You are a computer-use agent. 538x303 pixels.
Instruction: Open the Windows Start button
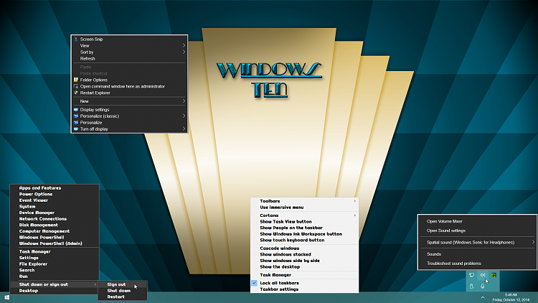click(7, 297)
